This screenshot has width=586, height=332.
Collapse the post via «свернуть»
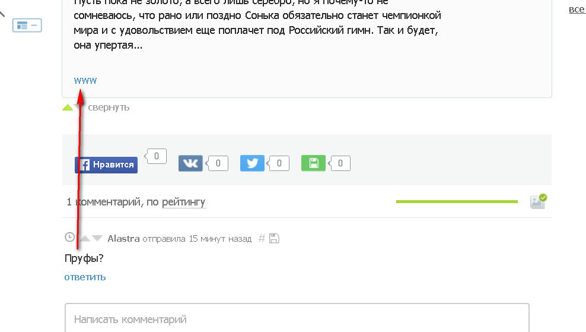(x=109, y=107)
